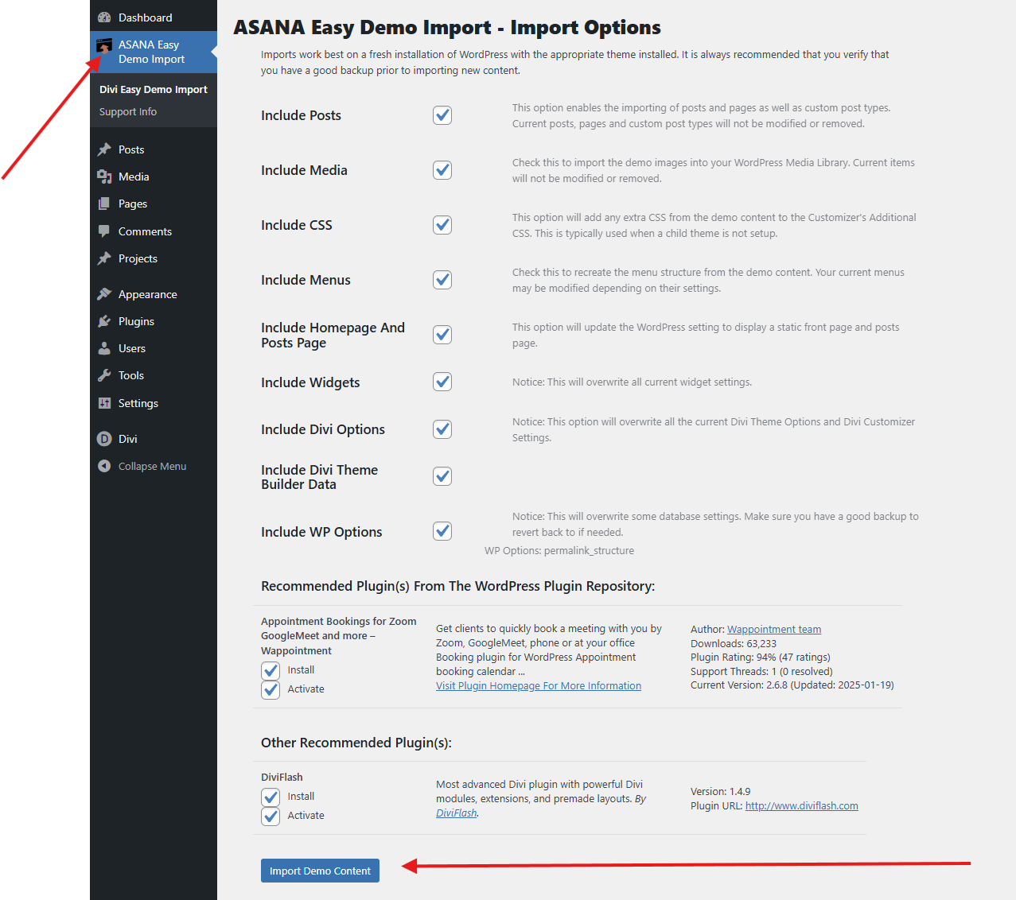Viewport: 1016px width, 900px height.
Task: Open the Media library menu
Action: [x=154, y=177]
